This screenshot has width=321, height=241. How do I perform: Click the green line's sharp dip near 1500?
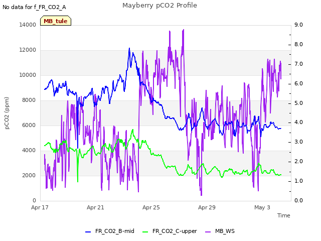[x=78, y=181]
